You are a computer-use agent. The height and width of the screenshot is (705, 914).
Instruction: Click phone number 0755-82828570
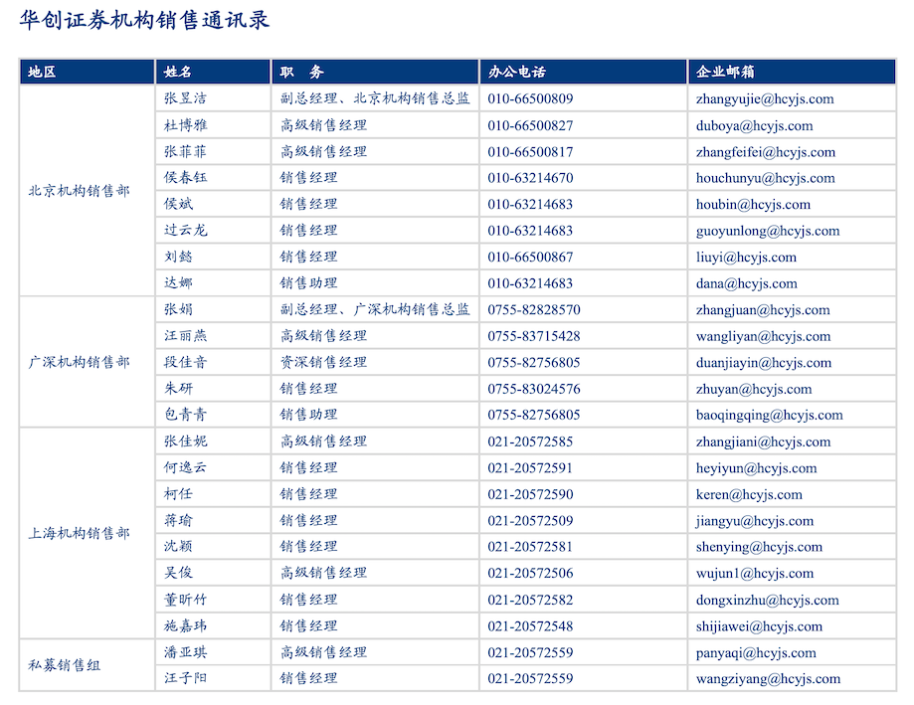(x=534, y=310)
